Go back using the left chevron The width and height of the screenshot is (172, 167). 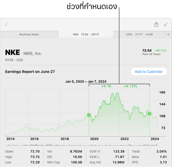click(x=6, y=24)
